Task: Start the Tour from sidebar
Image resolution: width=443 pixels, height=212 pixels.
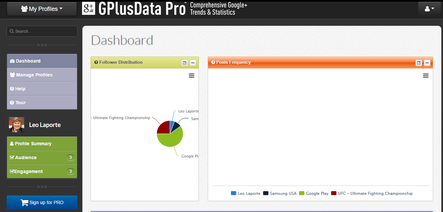Action: [x=42, y=103]
